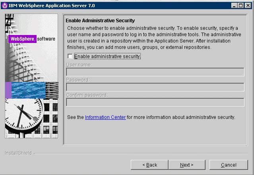Focus the Password text field
Screen dimensions: 254x175
pos(155,87)
